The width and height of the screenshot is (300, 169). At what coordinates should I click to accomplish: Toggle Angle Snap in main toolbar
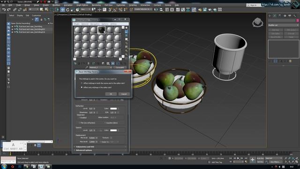[x=115, y=9]
